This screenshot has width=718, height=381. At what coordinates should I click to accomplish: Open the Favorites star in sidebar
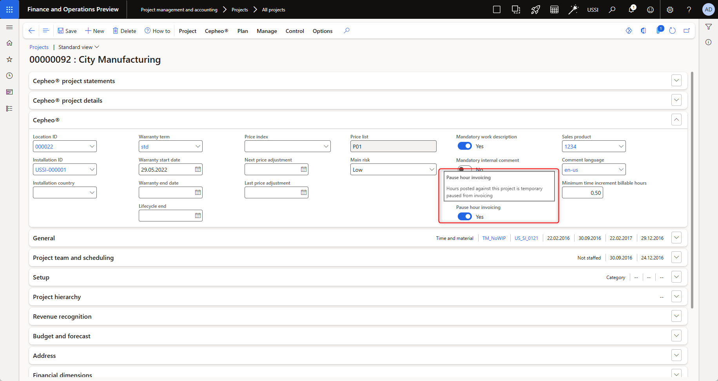click(x=9, y=60)
